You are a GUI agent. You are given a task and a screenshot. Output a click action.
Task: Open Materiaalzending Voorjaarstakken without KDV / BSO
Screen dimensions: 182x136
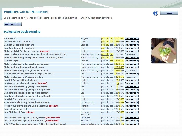pos(24,67)
